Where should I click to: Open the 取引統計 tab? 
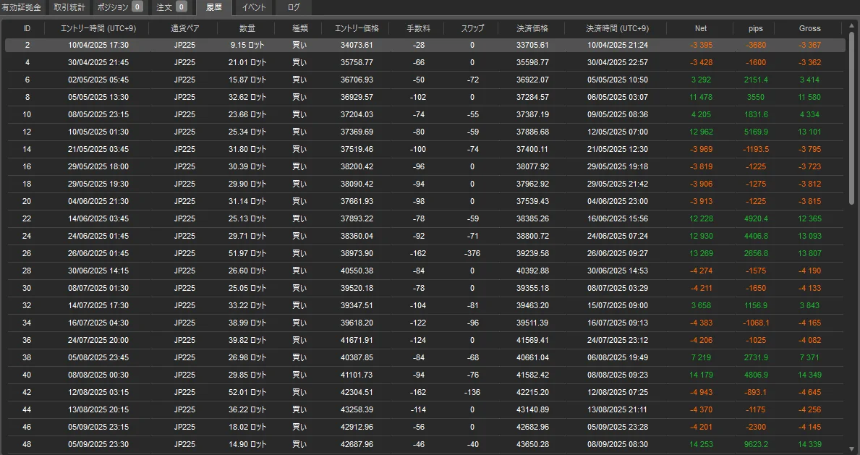point(69,7)
